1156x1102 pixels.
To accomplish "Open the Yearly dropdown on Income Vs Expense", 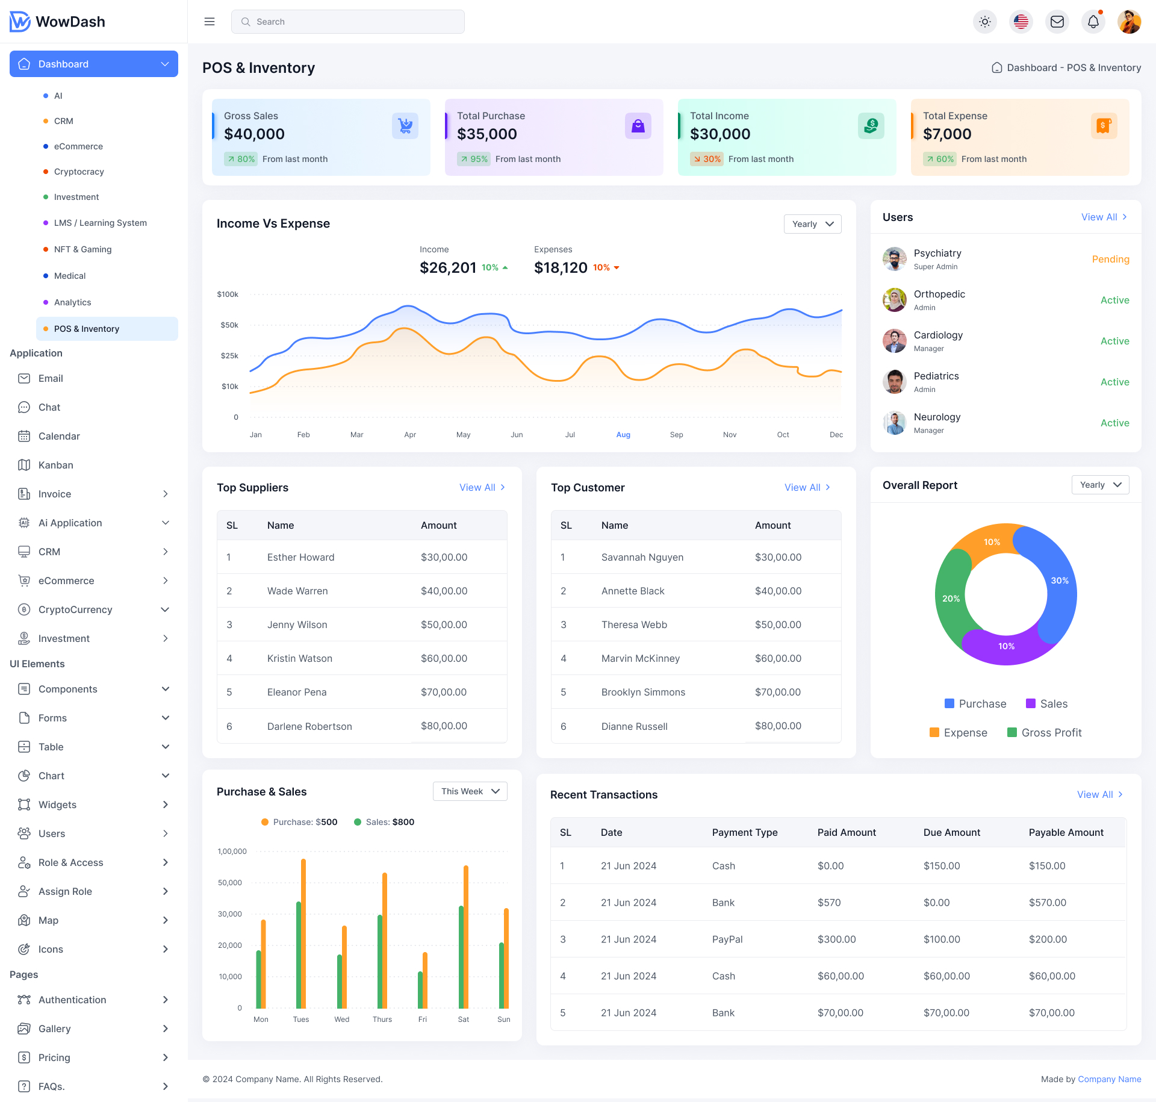I will 812,223.
